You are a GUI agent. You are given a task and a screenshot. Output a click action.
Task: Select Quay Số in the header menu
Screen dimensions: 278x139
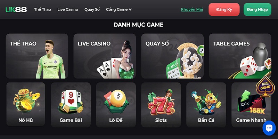pyautogui.click(x=92, y=10)
